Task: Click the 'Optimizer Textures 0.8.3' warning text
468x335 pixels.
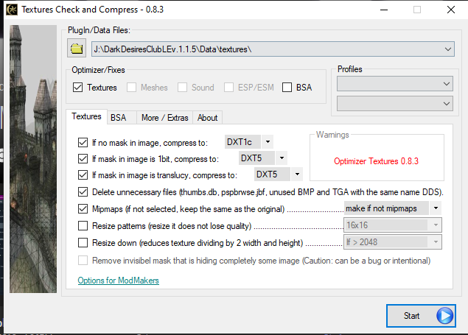Action: pos(376,161)
